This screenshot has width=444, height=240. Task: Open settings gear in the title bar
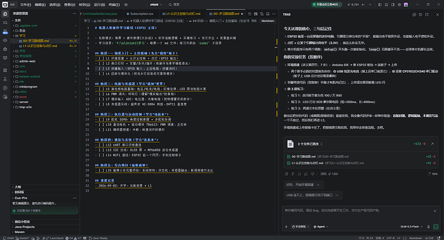400,5
